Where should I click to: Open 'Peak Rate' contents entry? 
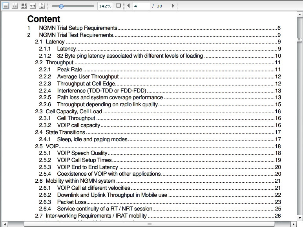160,69
